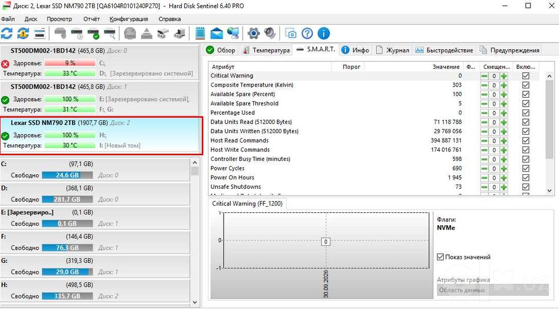The height and width of the screenshot is (309, 559).
Task: Click the 0 data point on the graph
Action: tap(325, 241)
